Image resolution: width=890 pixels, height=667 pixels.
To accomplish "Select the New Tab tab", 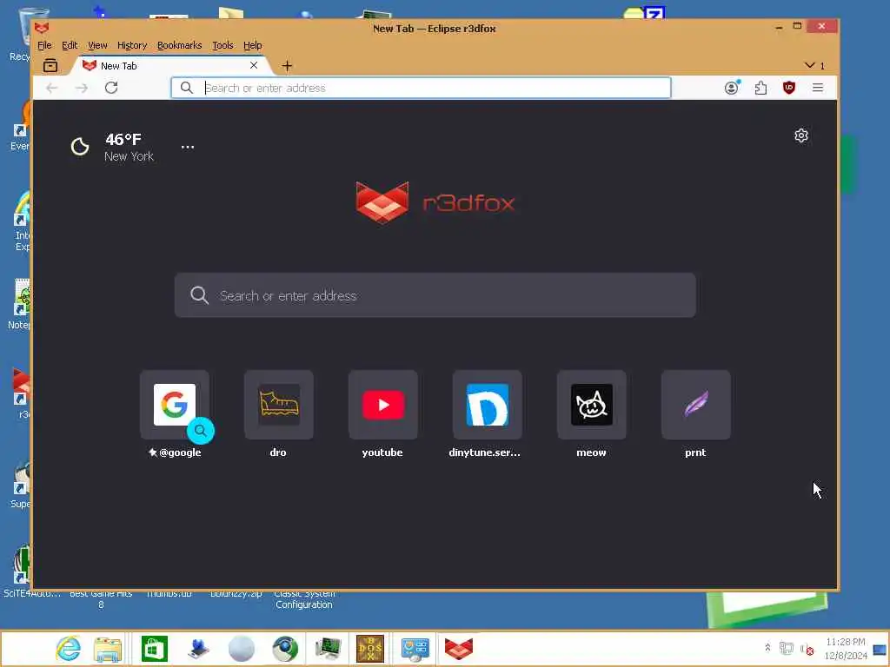I will (170, 66).
